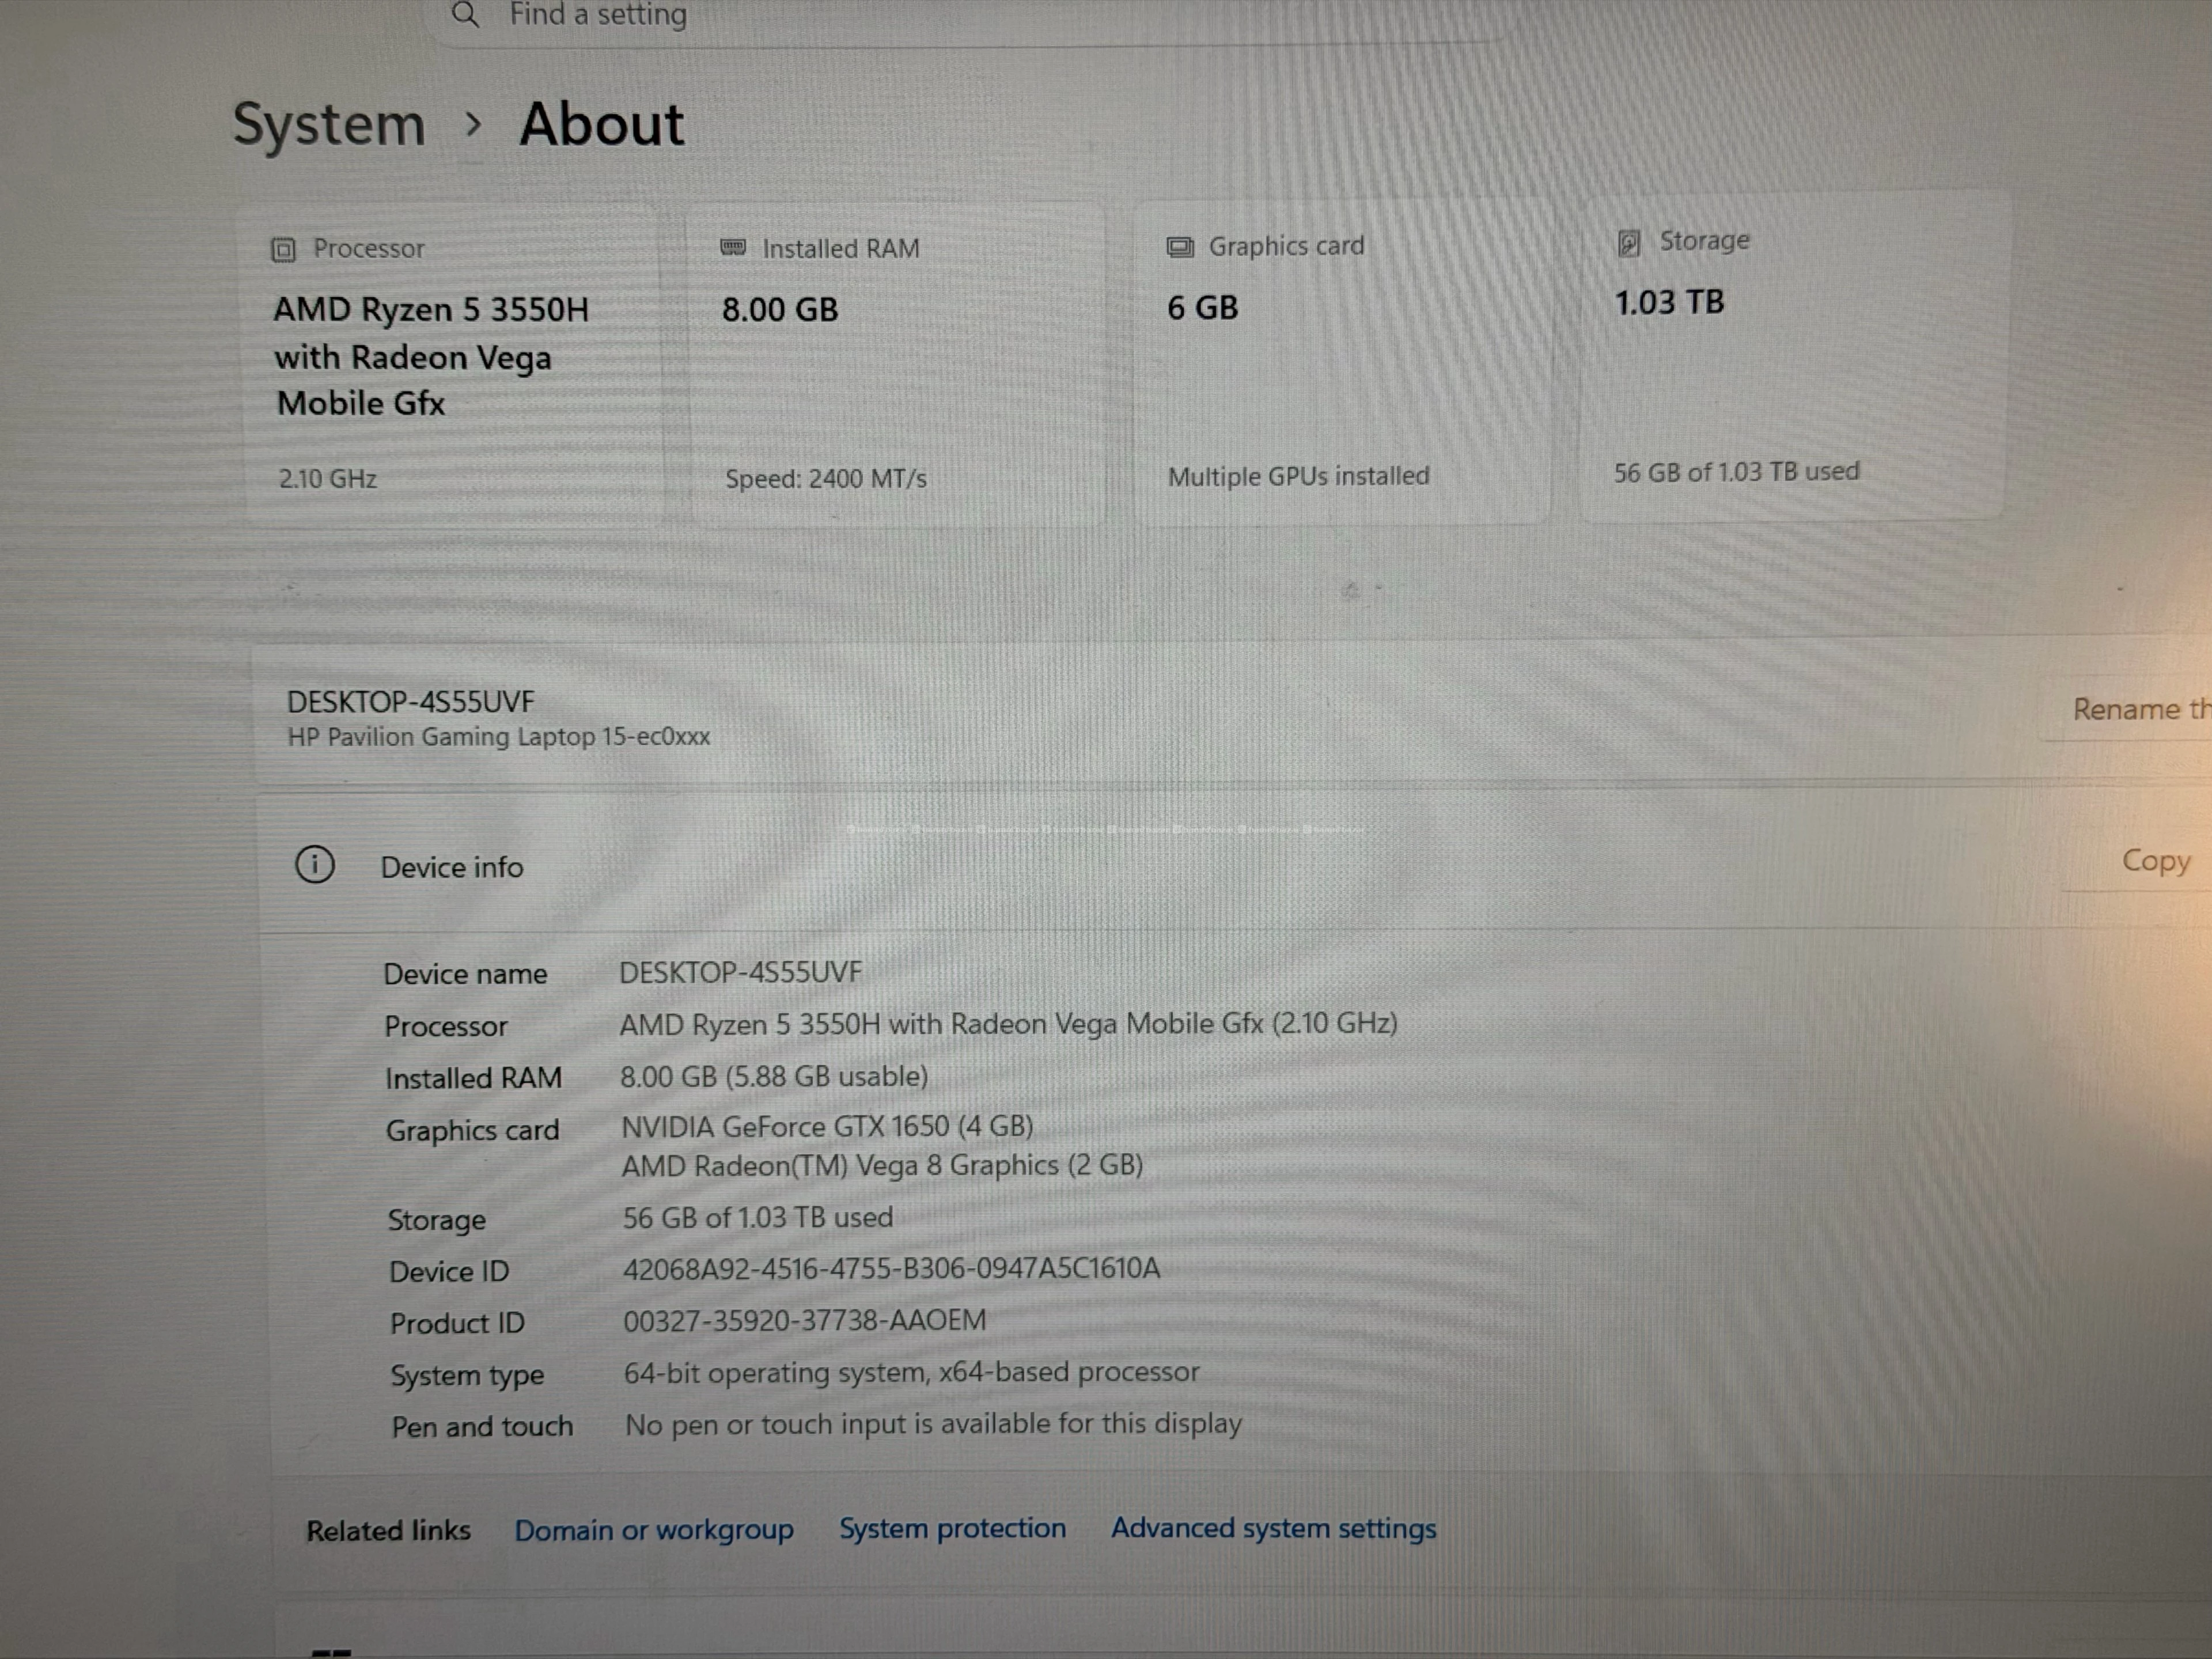Click the Related links label
2212x1659 pixels.
tap(388, 1531)
